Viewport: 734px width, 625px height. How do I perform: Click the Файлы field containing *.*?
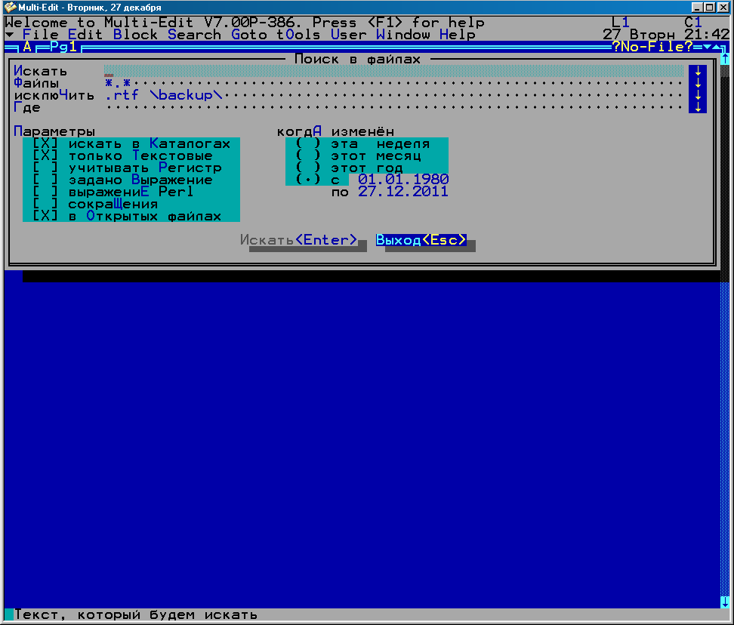(393, 83)
